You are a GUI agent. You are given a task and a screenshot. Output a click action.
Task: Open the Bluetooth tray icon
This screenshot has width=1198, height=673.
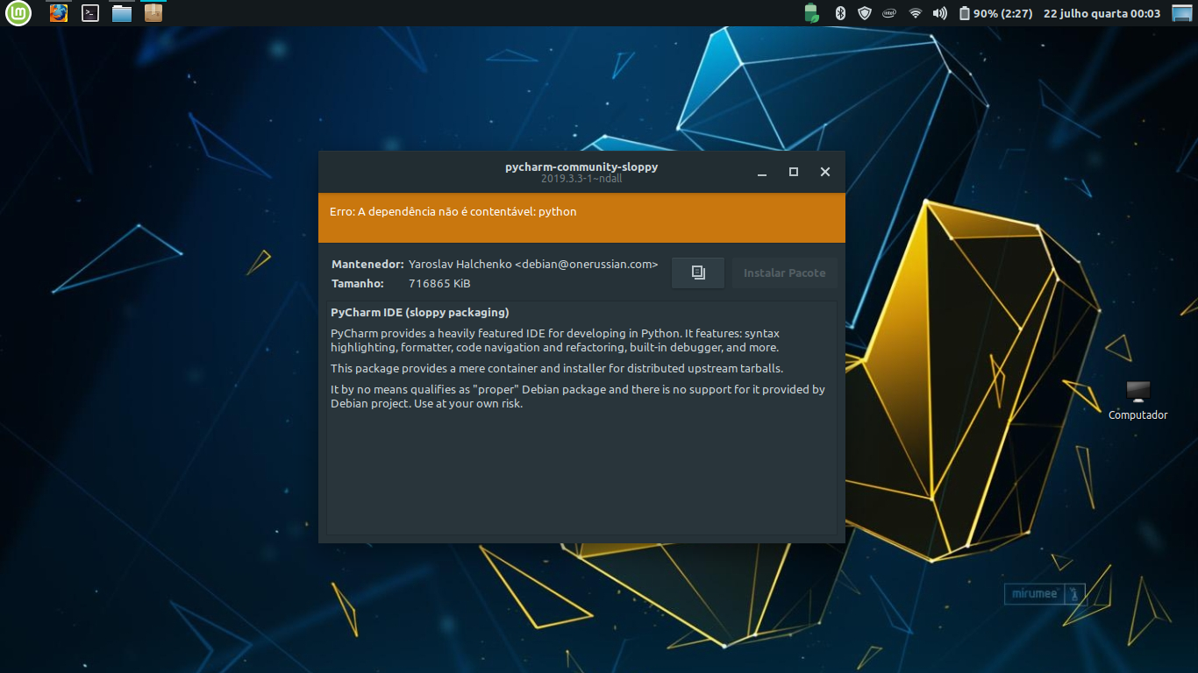(839, 13)
